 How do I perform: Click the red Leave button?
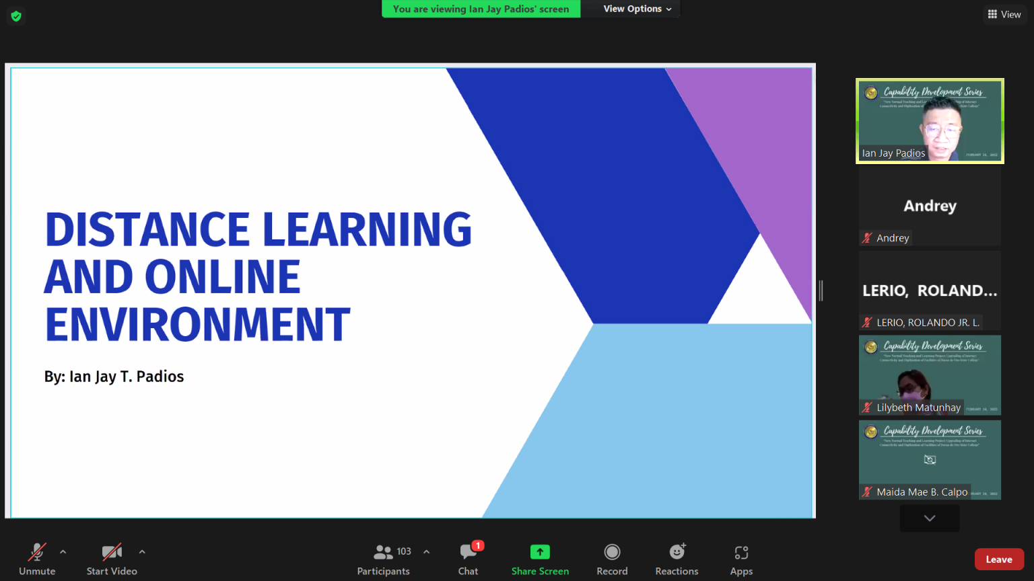tap(999, 559)
